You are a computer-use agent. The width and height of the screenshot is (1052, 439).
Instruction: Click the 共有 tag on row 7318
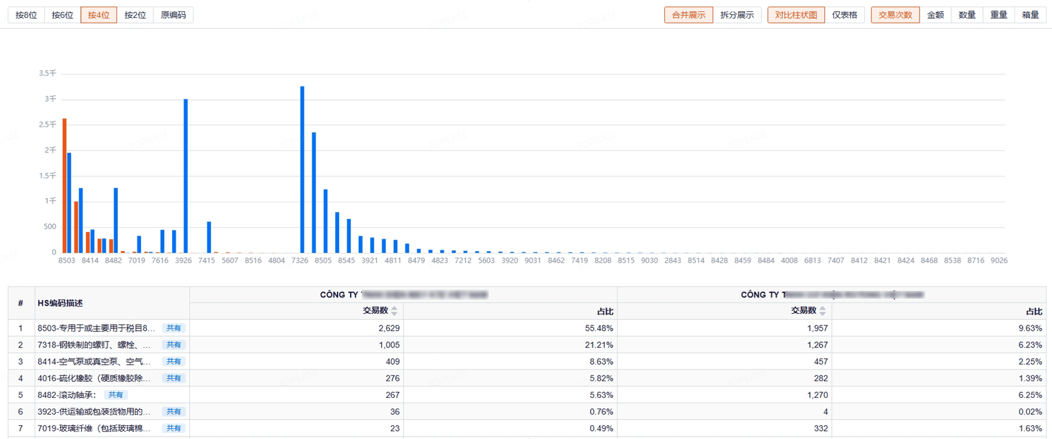coord(173,345)
